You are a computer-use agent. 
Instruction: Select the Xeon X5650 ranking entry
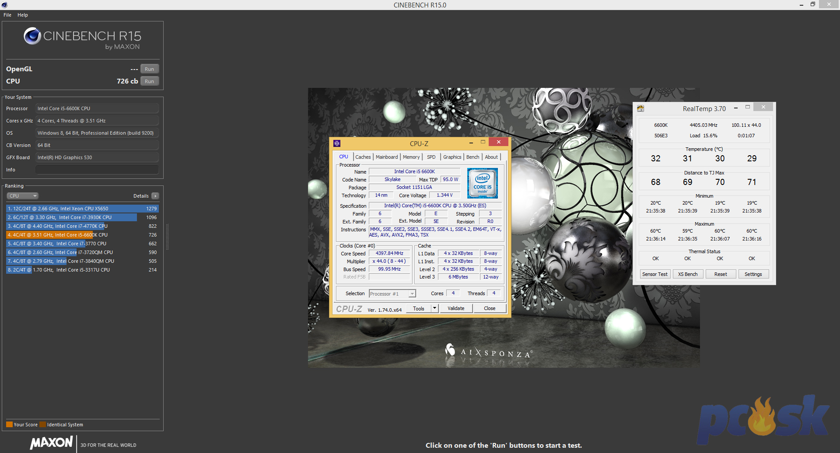click(82, 209)
